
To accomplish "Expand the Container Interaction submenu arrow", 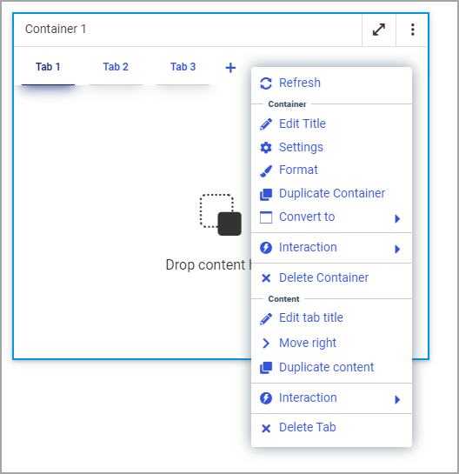I will (x=397, y=249).
